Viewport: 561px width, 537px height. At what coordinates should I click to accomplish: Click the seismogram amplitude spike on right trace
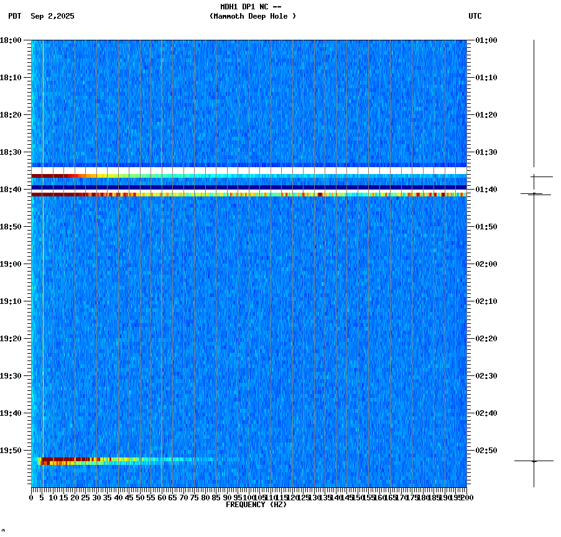click(x=534, y=194)
